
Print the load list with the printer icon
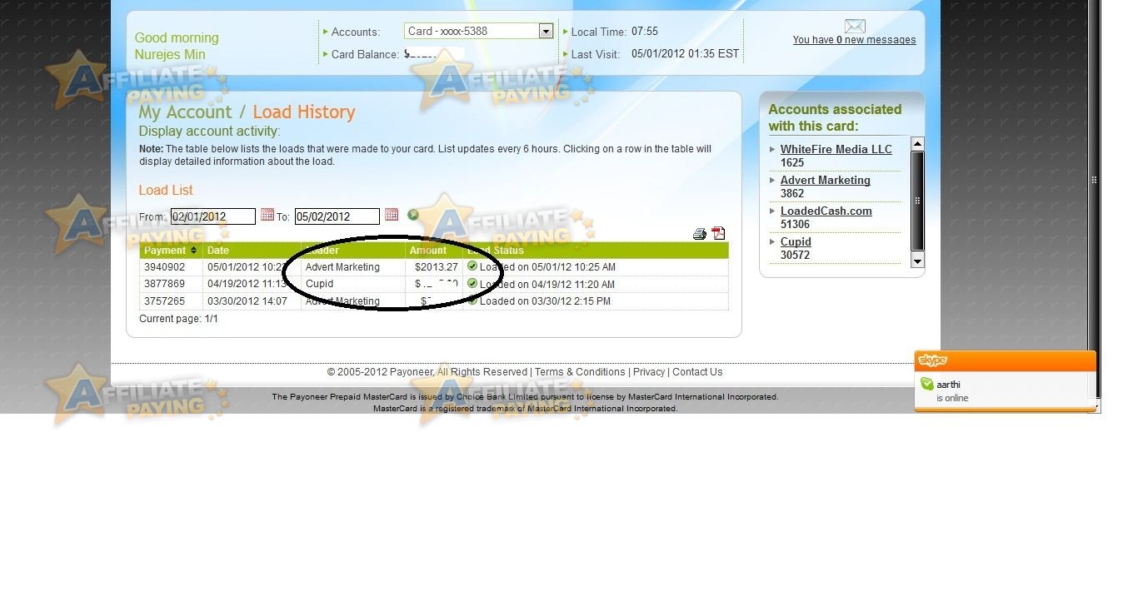(700, 234)
